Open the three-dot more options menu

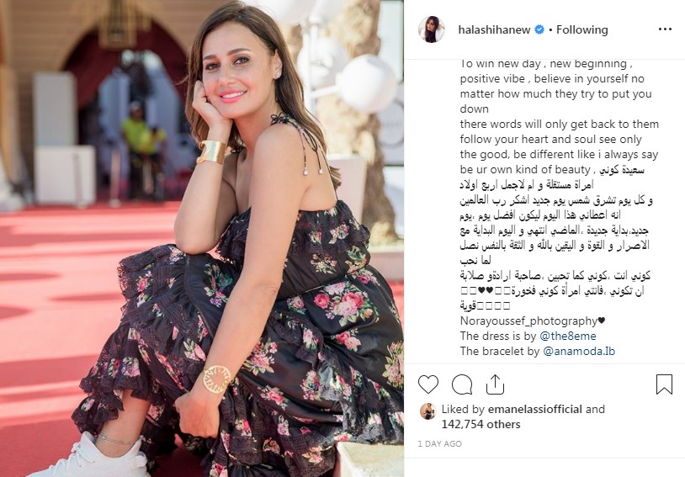(665, 29)
